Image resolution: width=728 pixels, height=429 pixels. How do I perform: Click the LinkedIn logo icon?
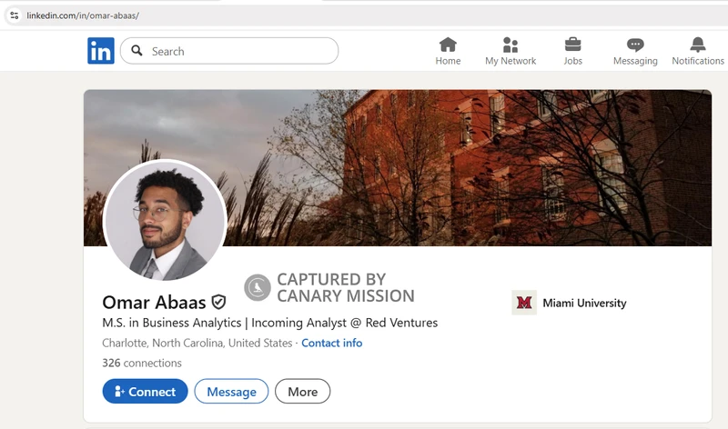[101, 51]
